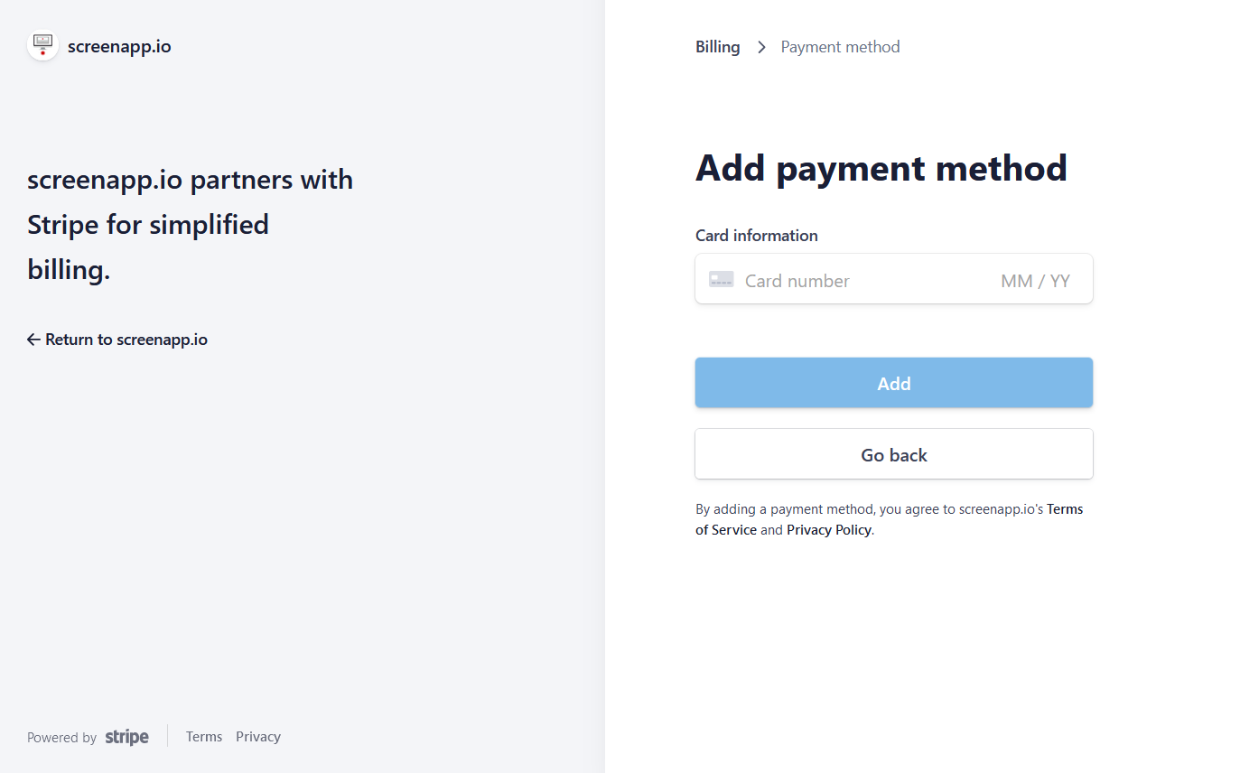Click the left arrow beside Return to screenapp.io
Viewport: 1240px width, 773px height.
(x=33, y=340)
